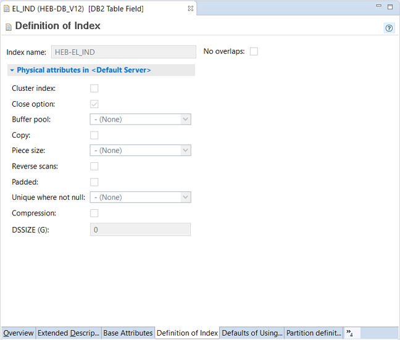Screen dimensions: 400x340
Task: Show hidden tabs overflow list
Action: tap(349, 333)
